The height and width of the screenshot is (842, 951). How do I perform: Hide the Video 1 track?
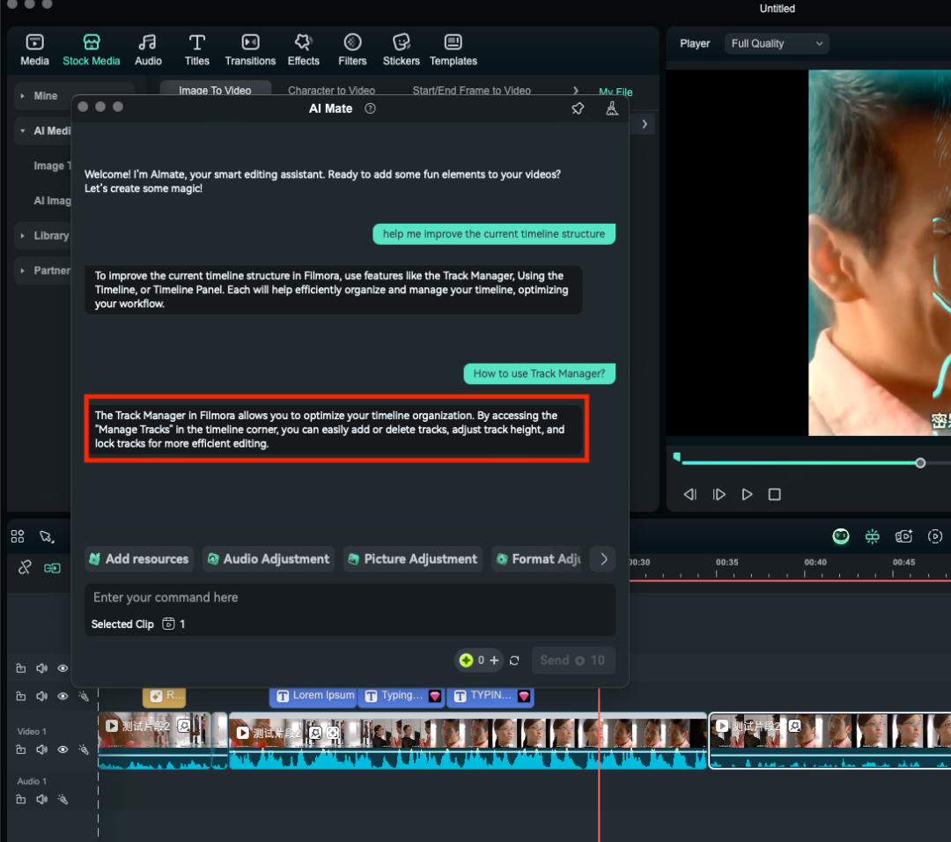[63, 750]
